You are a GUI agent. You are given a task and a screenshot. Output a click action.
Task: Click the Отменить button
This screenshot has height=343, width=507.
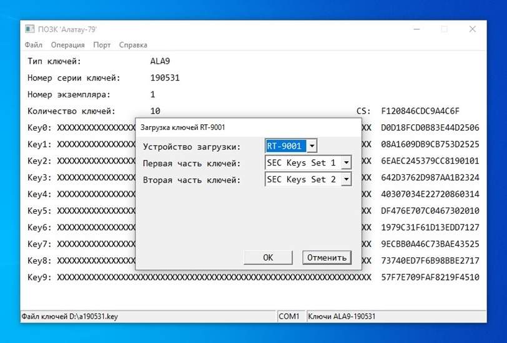[327, 257]
